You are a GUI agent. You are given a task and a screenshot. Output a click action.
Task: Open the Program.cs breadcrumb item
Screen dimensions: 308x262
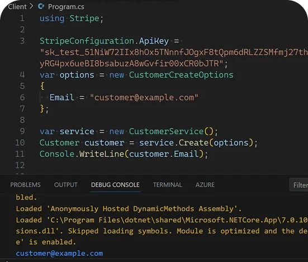click(66, 7)
